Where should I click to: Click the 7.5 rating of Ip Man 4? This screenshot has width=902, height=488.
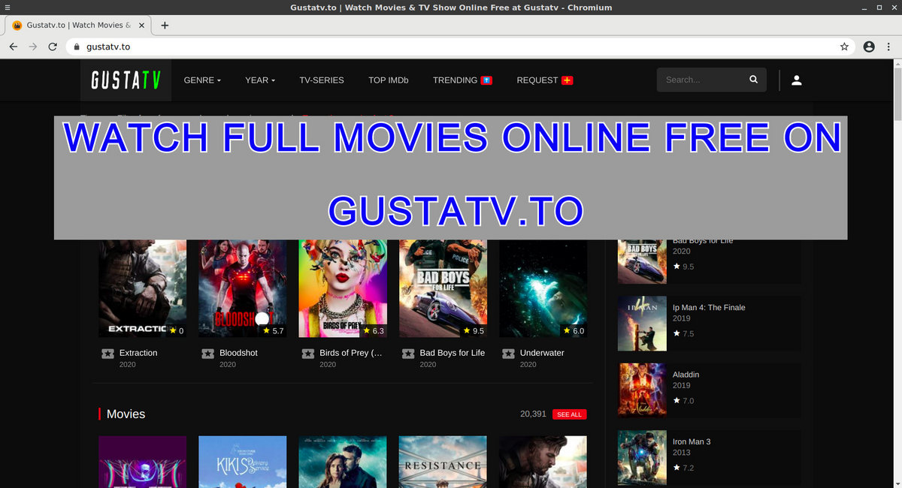click(684, 334)
